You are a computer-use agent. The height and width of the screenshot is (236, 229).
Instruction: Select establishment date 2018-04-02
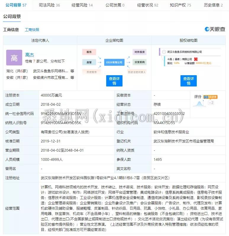click(51, 105)
